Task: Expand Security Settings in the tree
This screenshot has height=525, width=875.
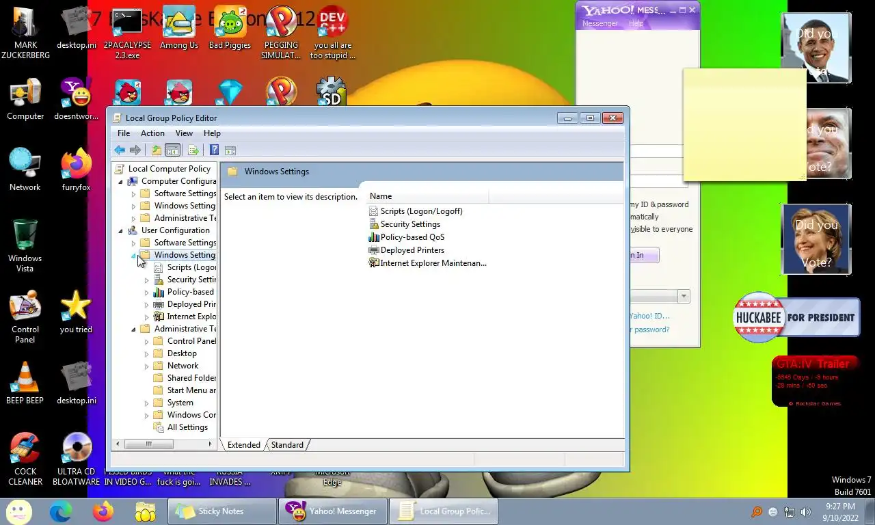Action: [146, 280]
